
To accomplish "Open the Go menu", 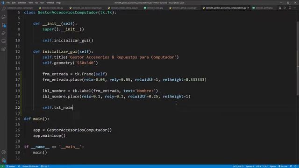I will point(36,3).
